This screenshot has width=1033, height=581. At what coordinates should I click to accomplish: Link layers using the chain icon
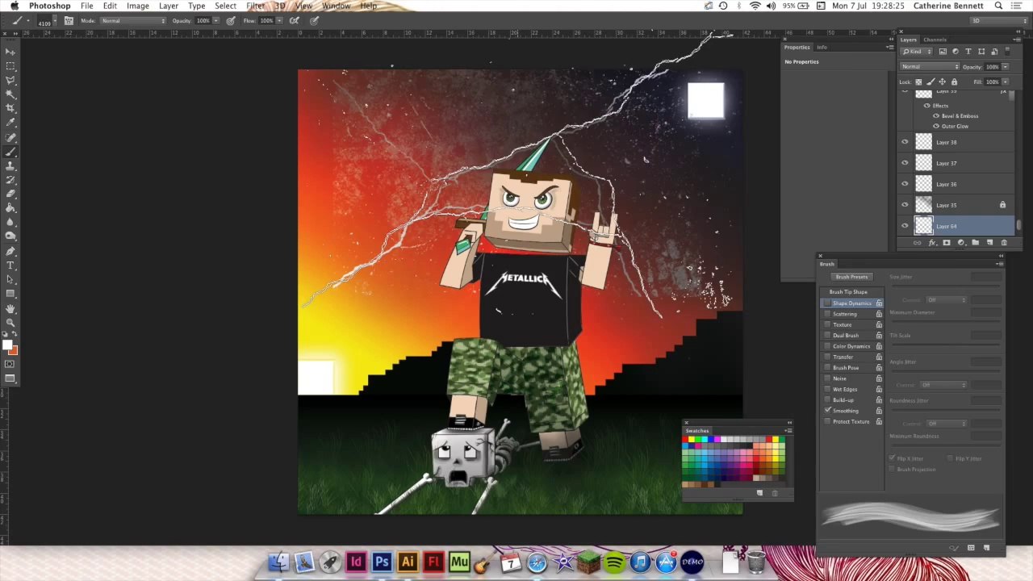(918, 243)
